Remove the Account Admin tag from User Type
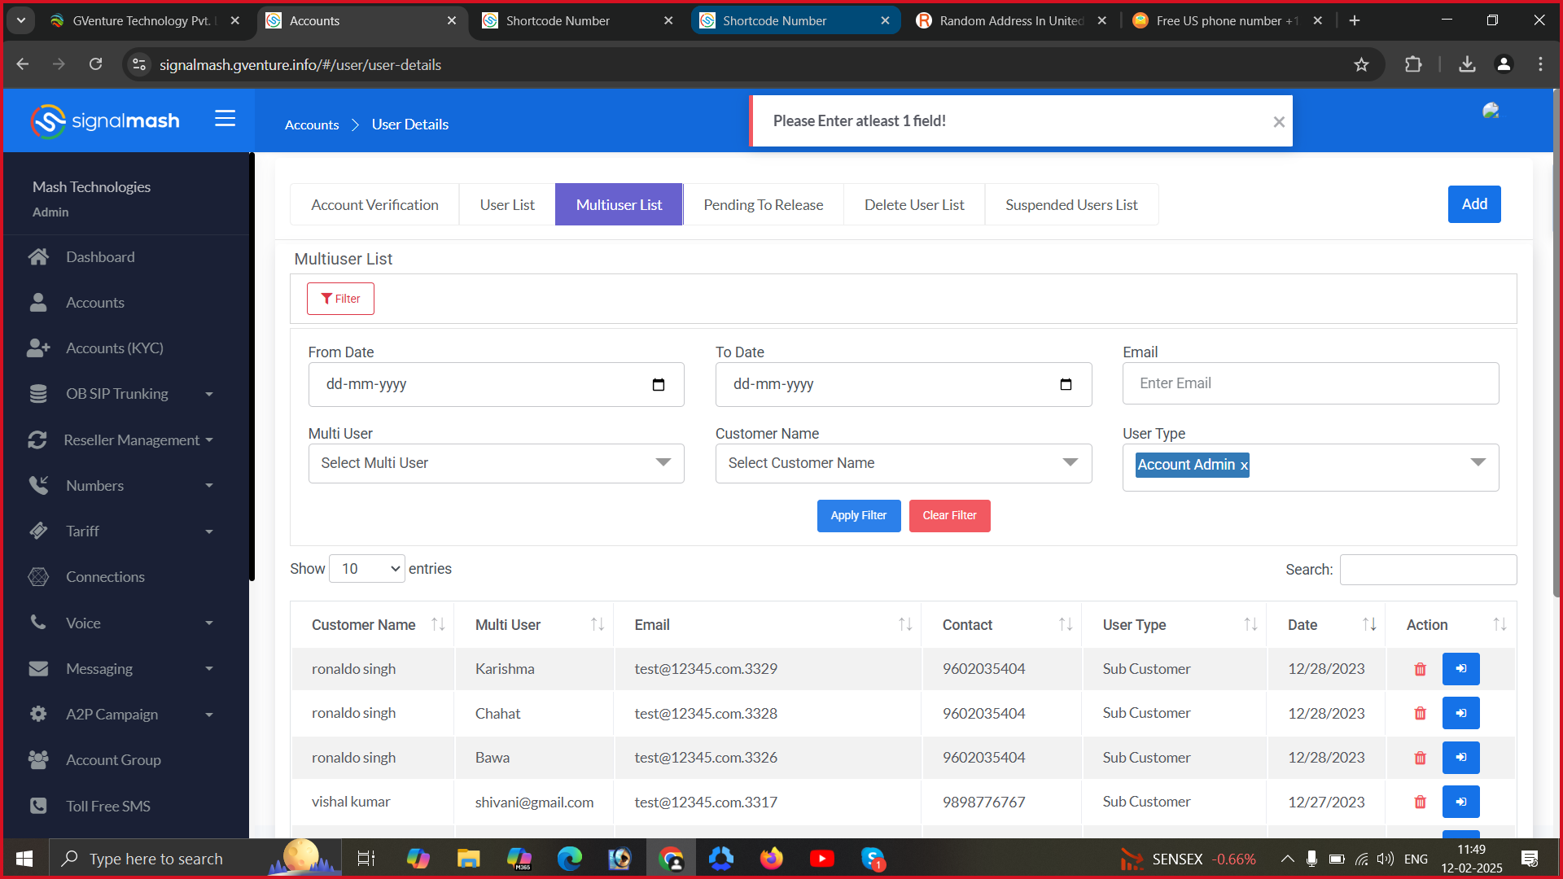 click(x=1244, y=466)
